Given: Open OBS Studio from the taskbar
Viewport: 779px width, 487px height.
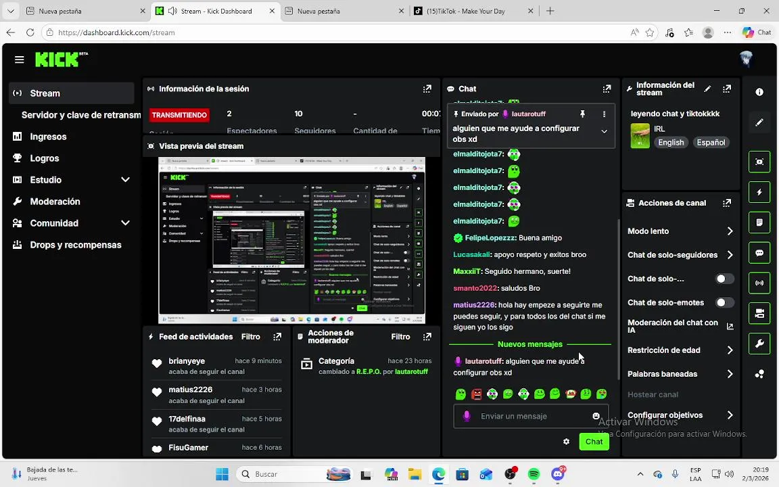Looking at the screenshot, I should 510,474.
